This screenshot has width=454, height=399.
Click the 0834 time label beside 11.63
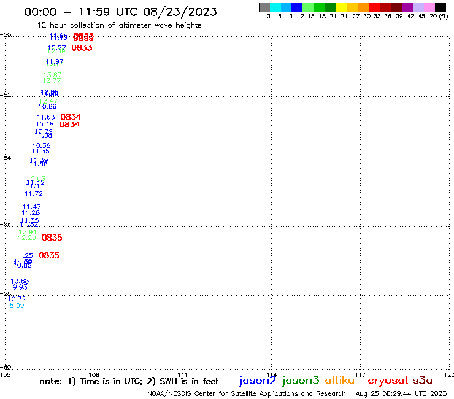tap(71, 117)
